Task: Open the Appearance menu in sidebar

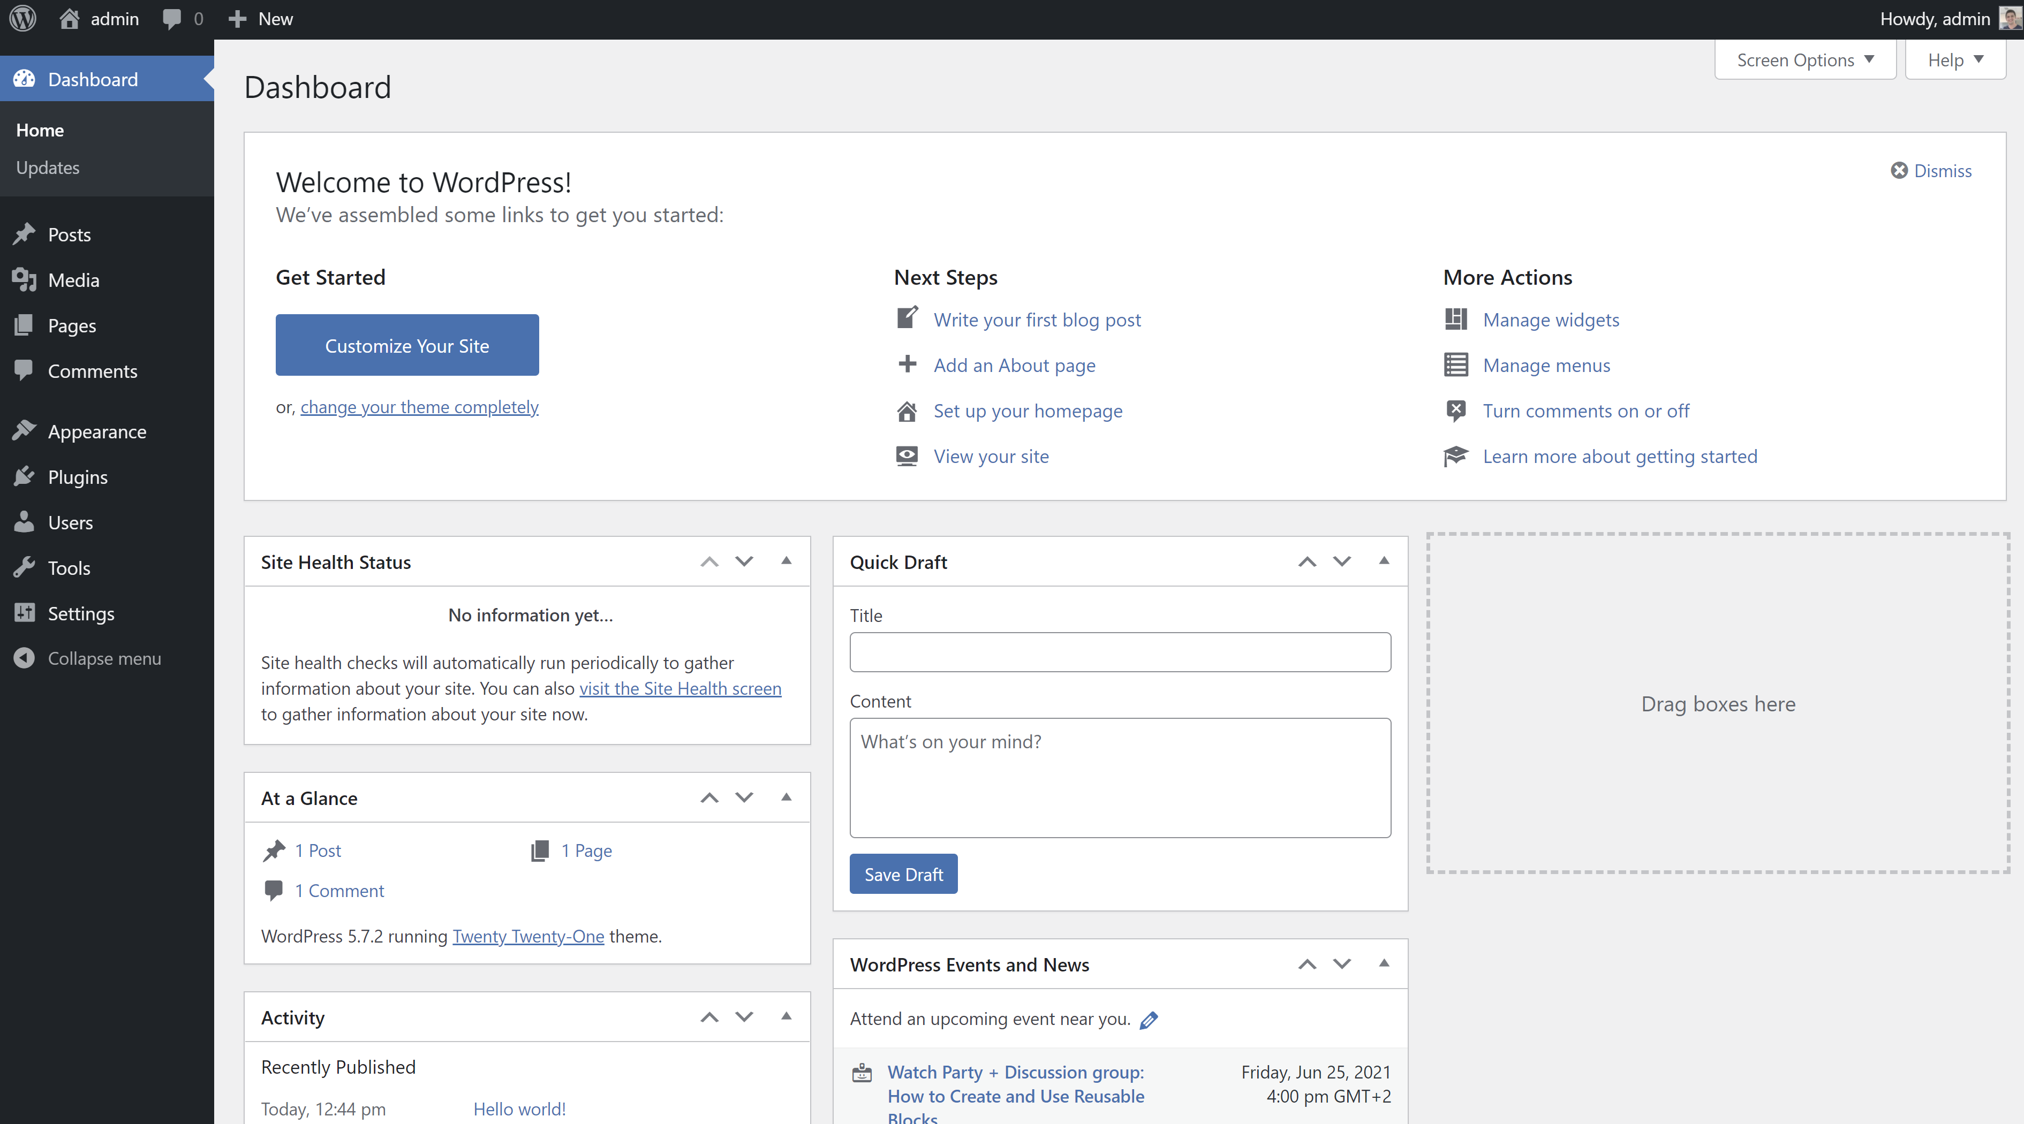Action: click(96, 431)
